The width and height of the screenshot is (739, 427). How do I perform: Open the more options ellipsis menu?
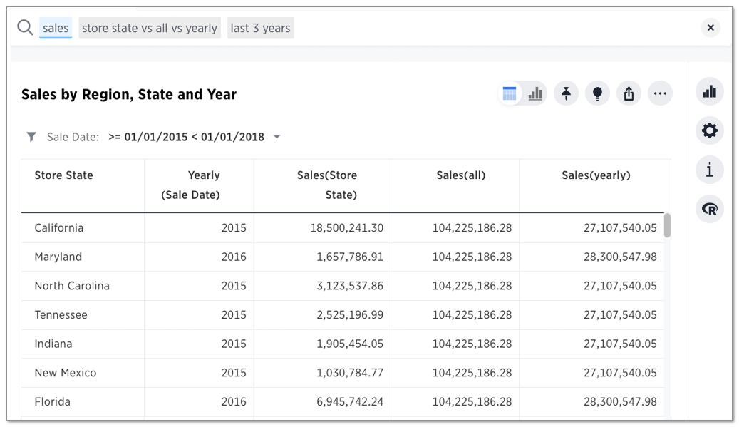(x=660, y=93)
